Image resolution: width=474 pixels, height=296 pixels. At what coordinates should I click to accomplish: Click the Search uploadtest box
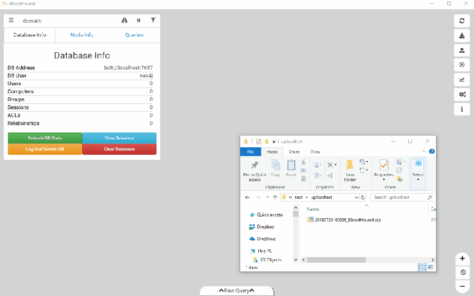tap(402, 197)
